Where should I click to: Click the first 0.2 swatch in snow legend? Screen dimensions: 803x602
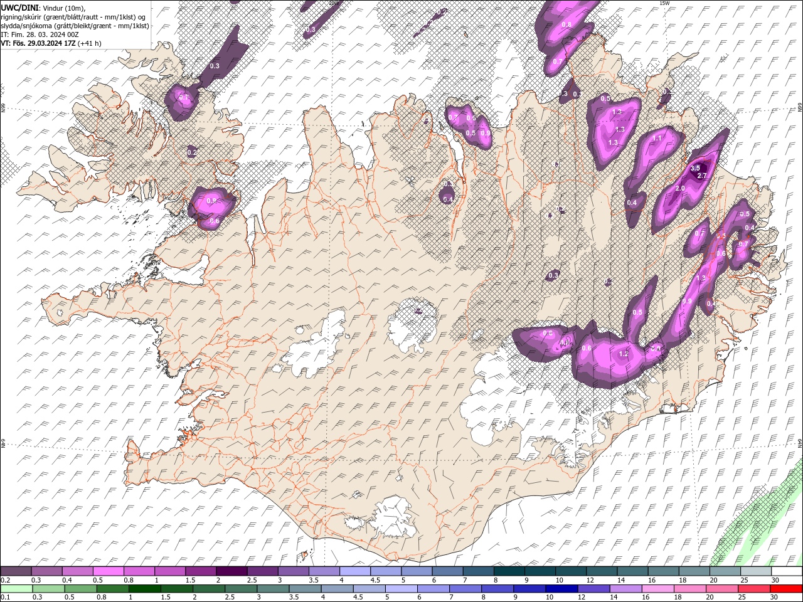(x=16, y=571)
